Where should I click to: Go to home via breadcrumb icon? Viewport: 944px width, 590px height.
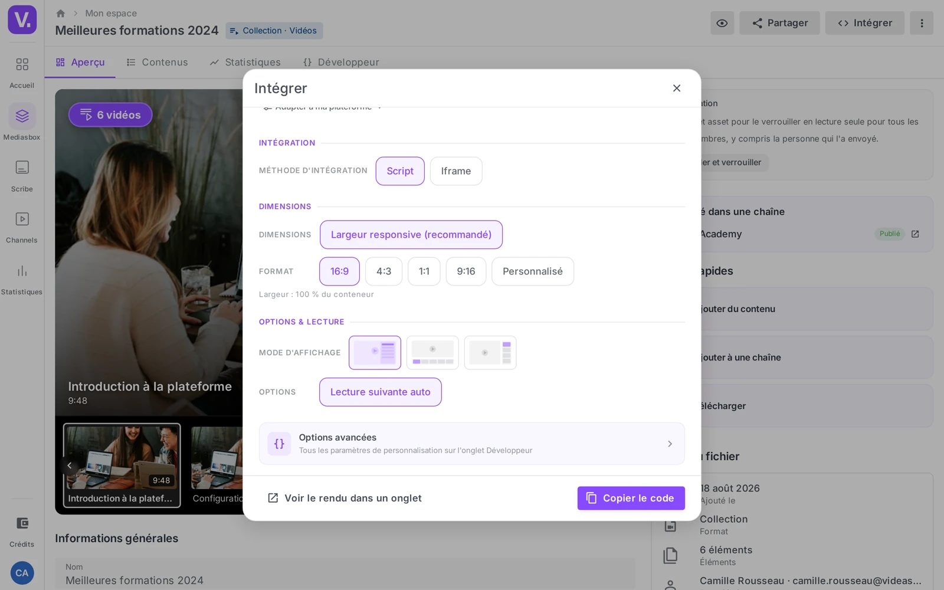[60, 13]
